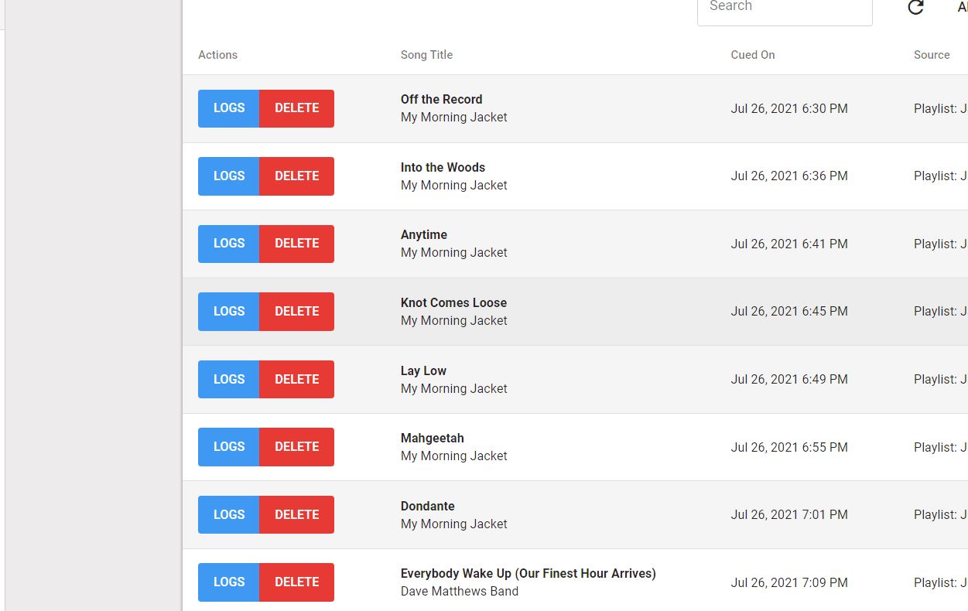Delete "Lay Low" from the queue
968x611 pixels.
click(x=296, y=379)
